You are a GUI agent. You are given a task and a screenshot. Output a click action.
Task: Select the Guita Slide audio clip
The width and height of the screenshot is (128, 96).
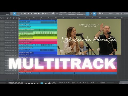pos(38,47)
